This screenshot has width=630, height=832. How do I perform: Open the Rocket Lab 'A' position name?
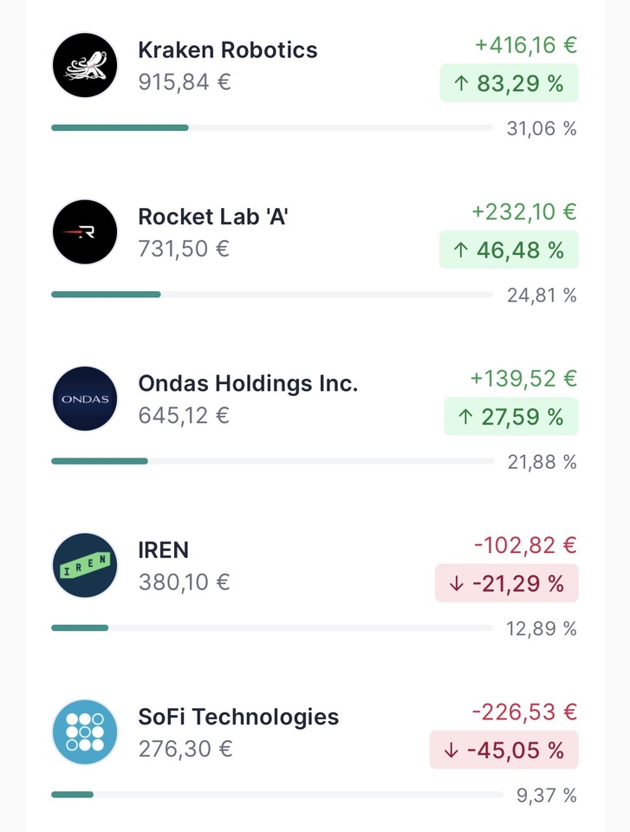[213, 217]
